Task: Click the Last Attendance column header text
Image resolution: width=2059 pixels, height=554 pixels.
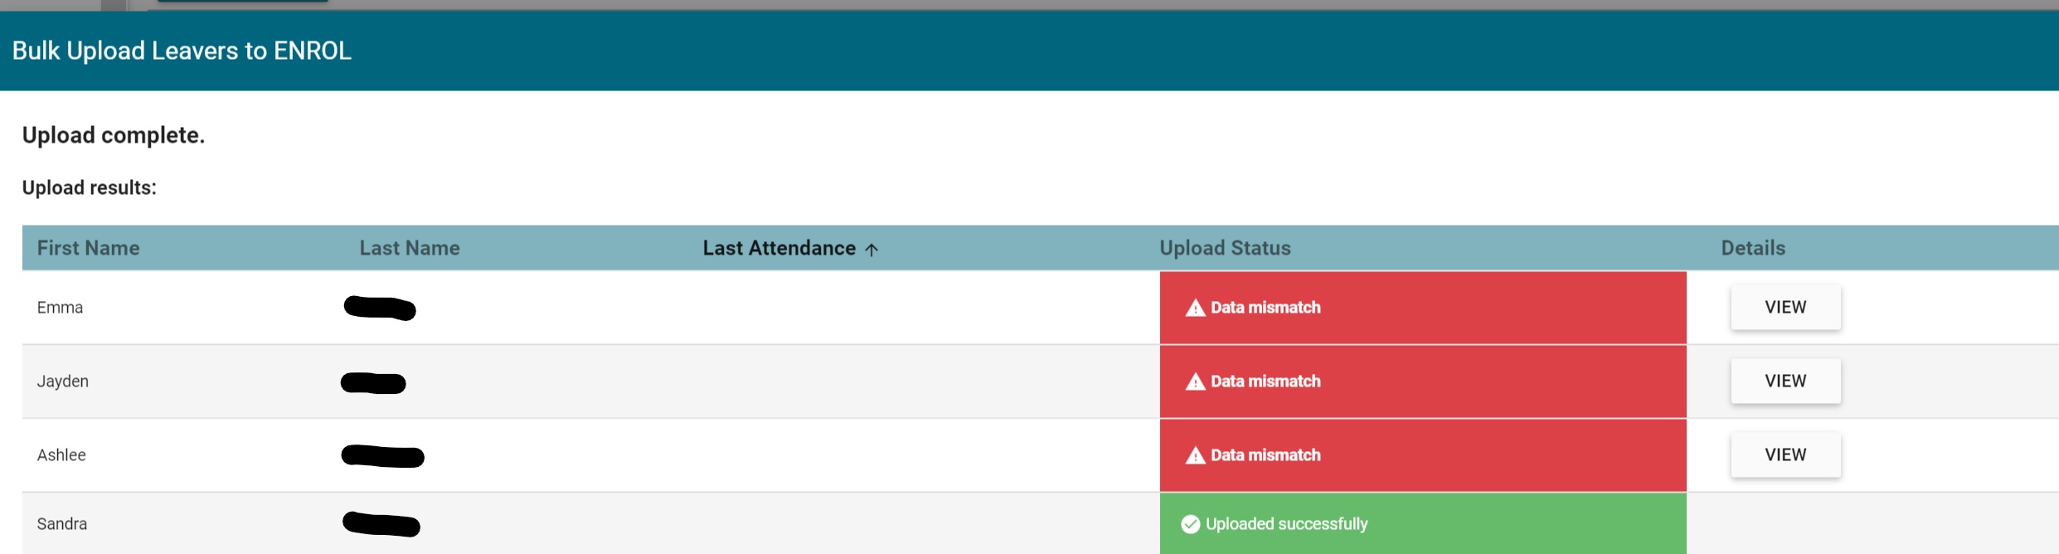Action: pos(779,248)
